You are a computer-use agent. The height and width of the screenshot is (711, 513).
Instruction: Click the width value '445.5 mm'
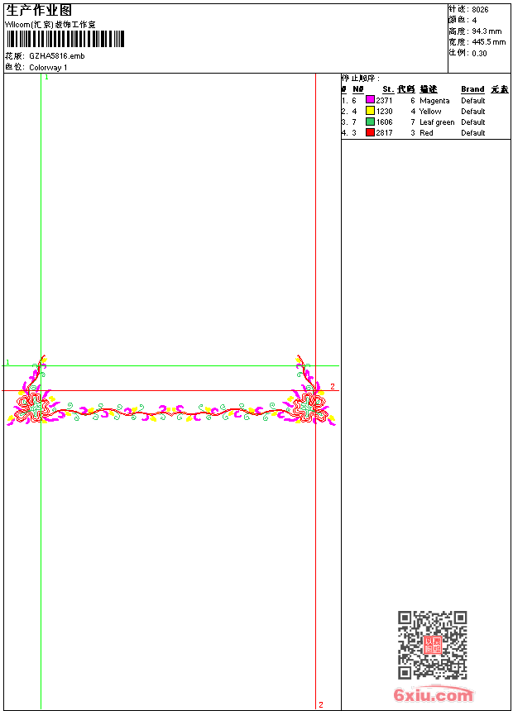pos(489,42)
